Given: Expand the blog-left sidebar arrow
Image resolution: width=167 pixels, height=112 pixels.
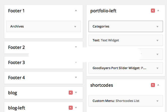Looking at the screenshot, I should click(76, 108).
